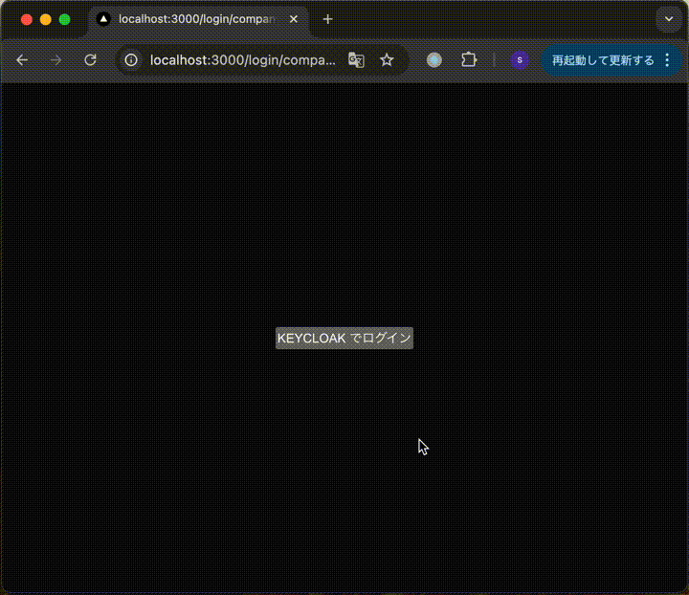The image size is (689, 595).
Task: Maximize the window with green button
Action: coord(65,19)
